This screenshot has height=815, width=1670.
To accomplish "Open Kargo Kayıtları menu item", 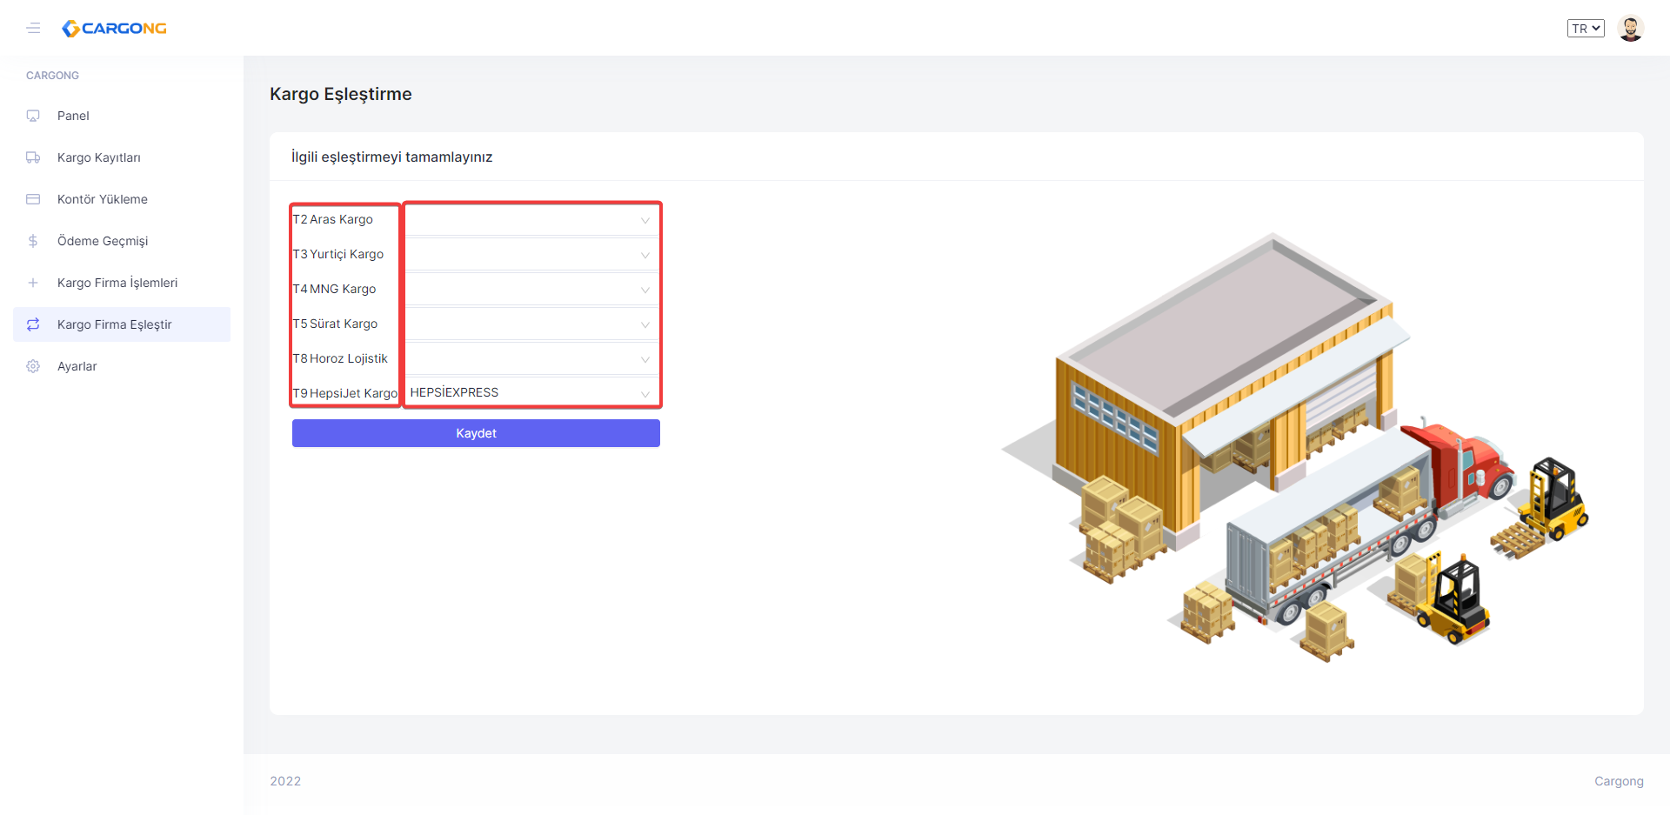I will [x=122, y=157].
